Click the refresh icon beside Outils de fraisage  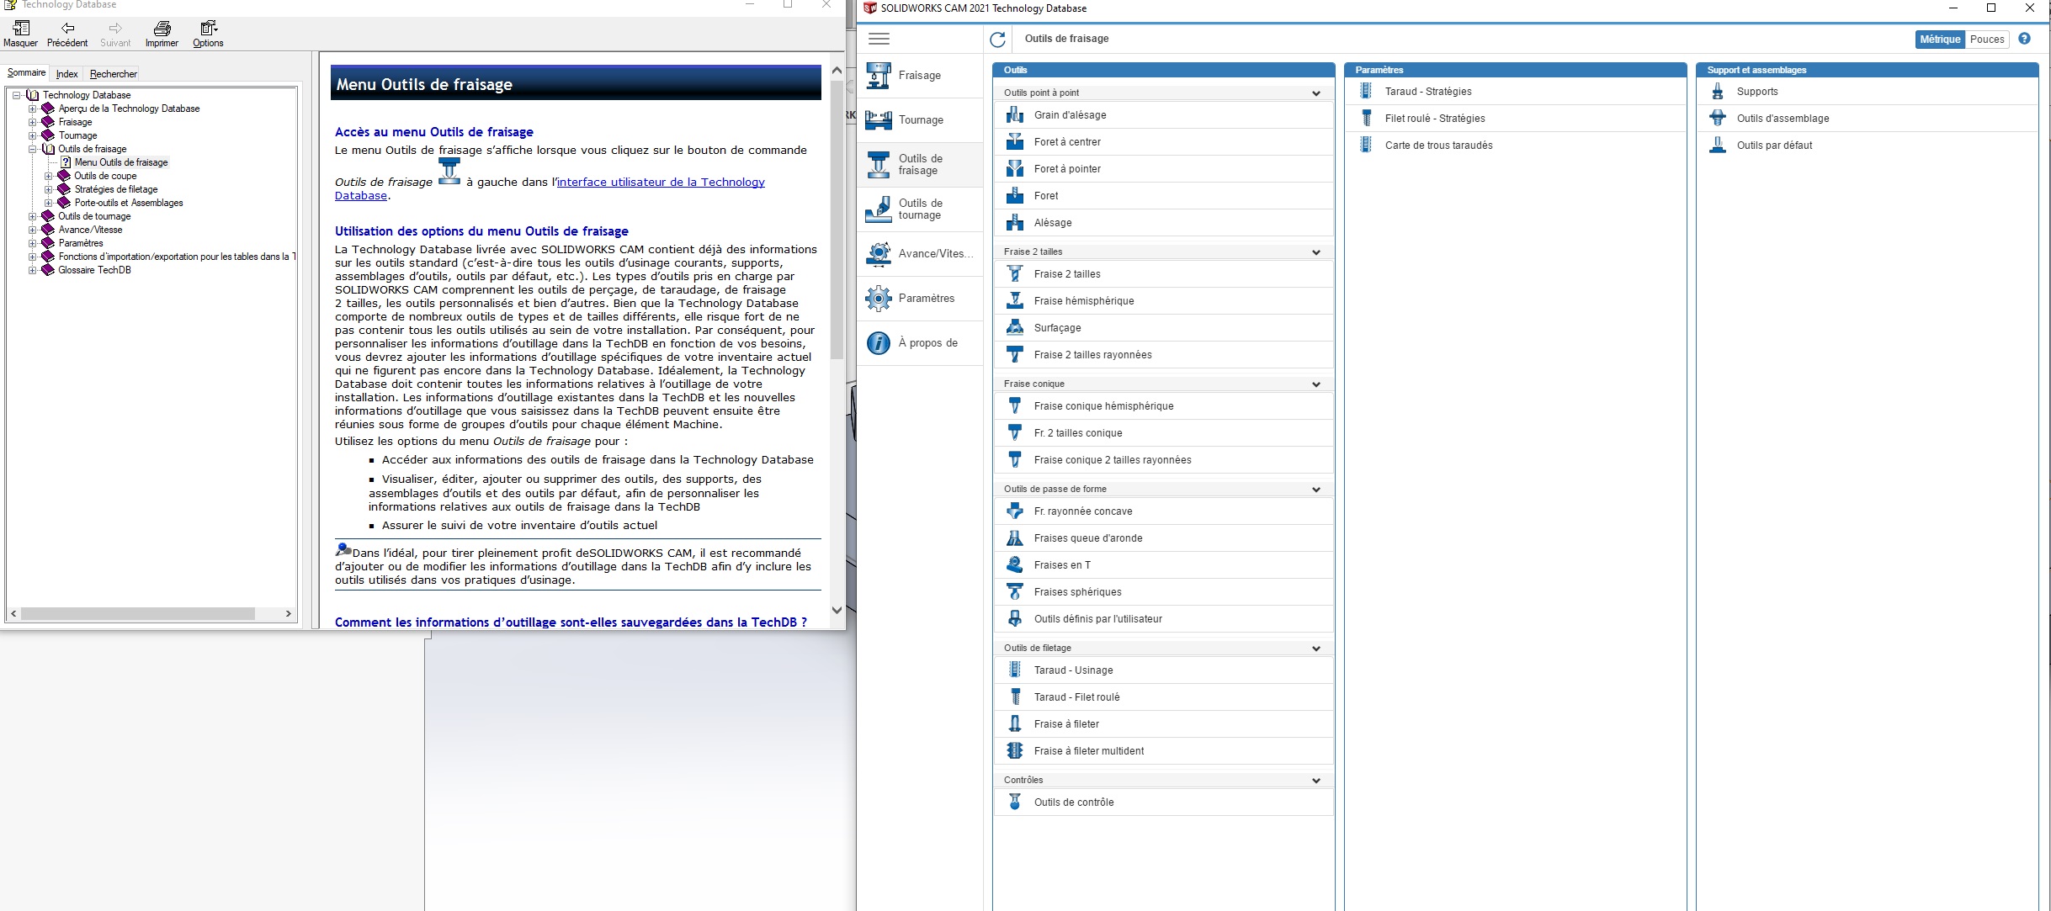[x=997, y=39]
